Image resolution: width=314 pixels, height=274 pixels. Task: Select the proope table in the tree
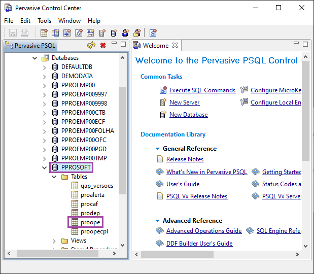pyautogui.click(x=90, y=222)
